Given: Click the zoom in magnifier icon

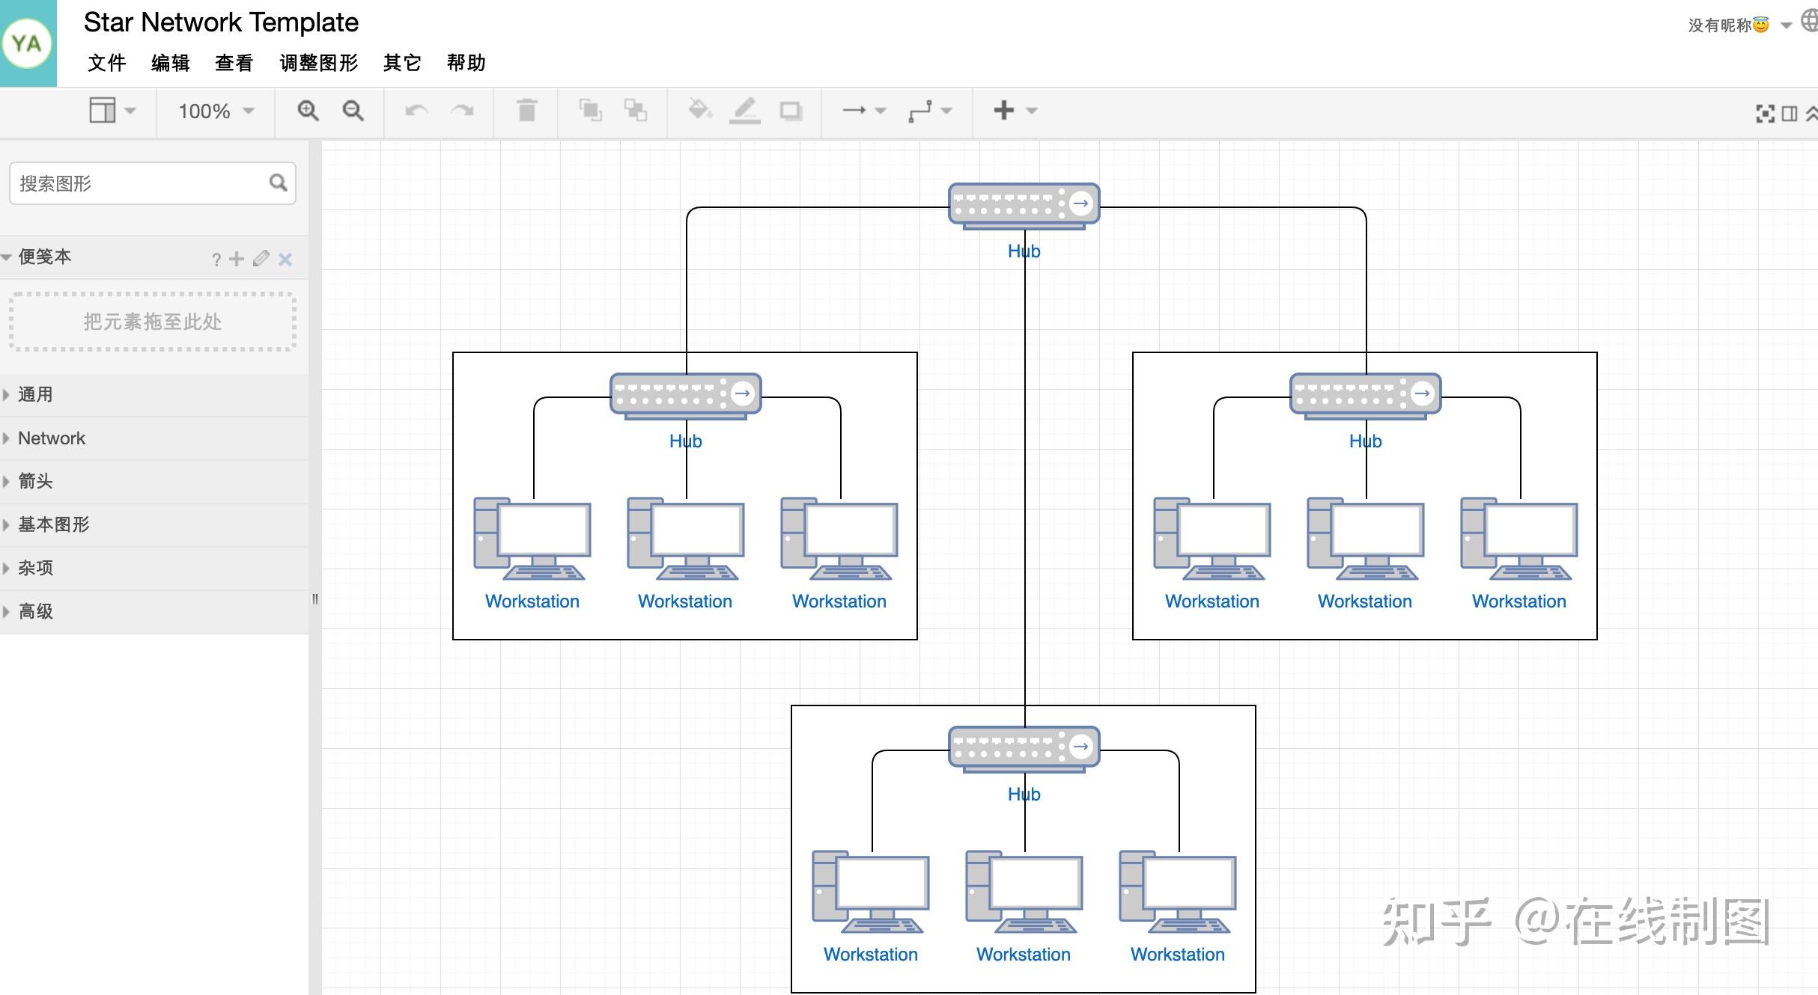Looking at the screenshot, I should click(308, 111).
